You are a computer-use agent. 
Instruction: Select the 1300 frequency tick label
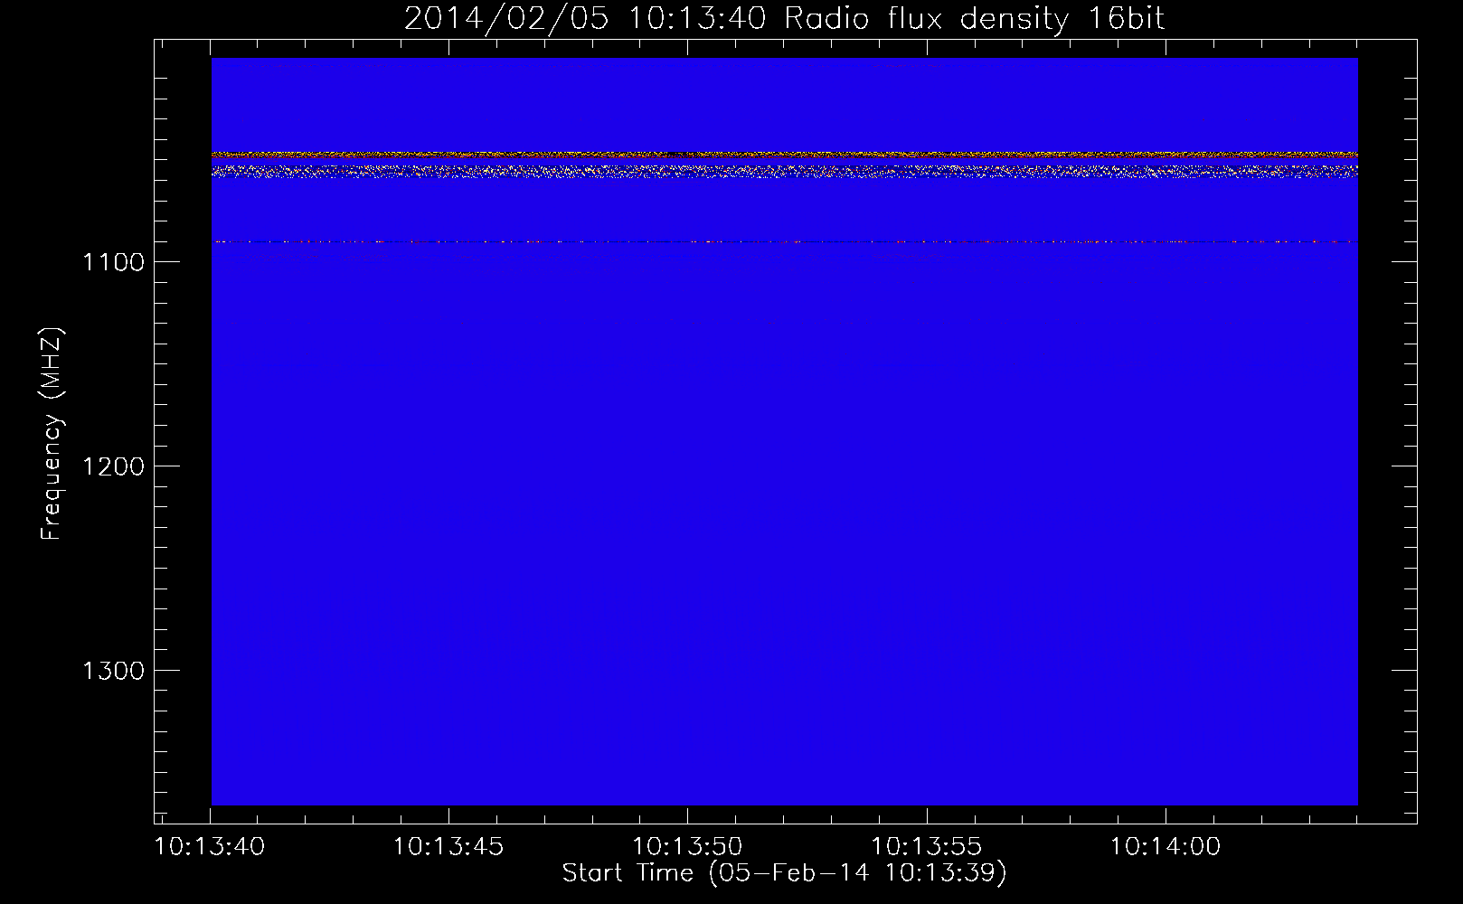(113, 671)
